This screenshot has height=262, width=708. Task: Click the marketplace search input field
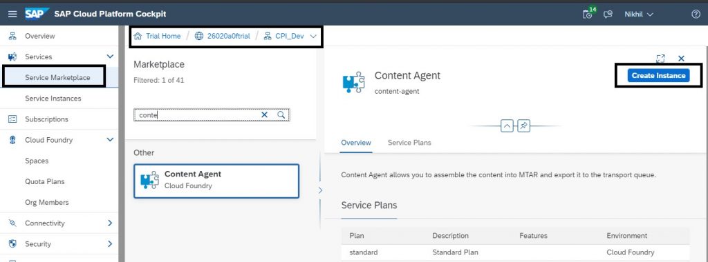click(198, 115)
